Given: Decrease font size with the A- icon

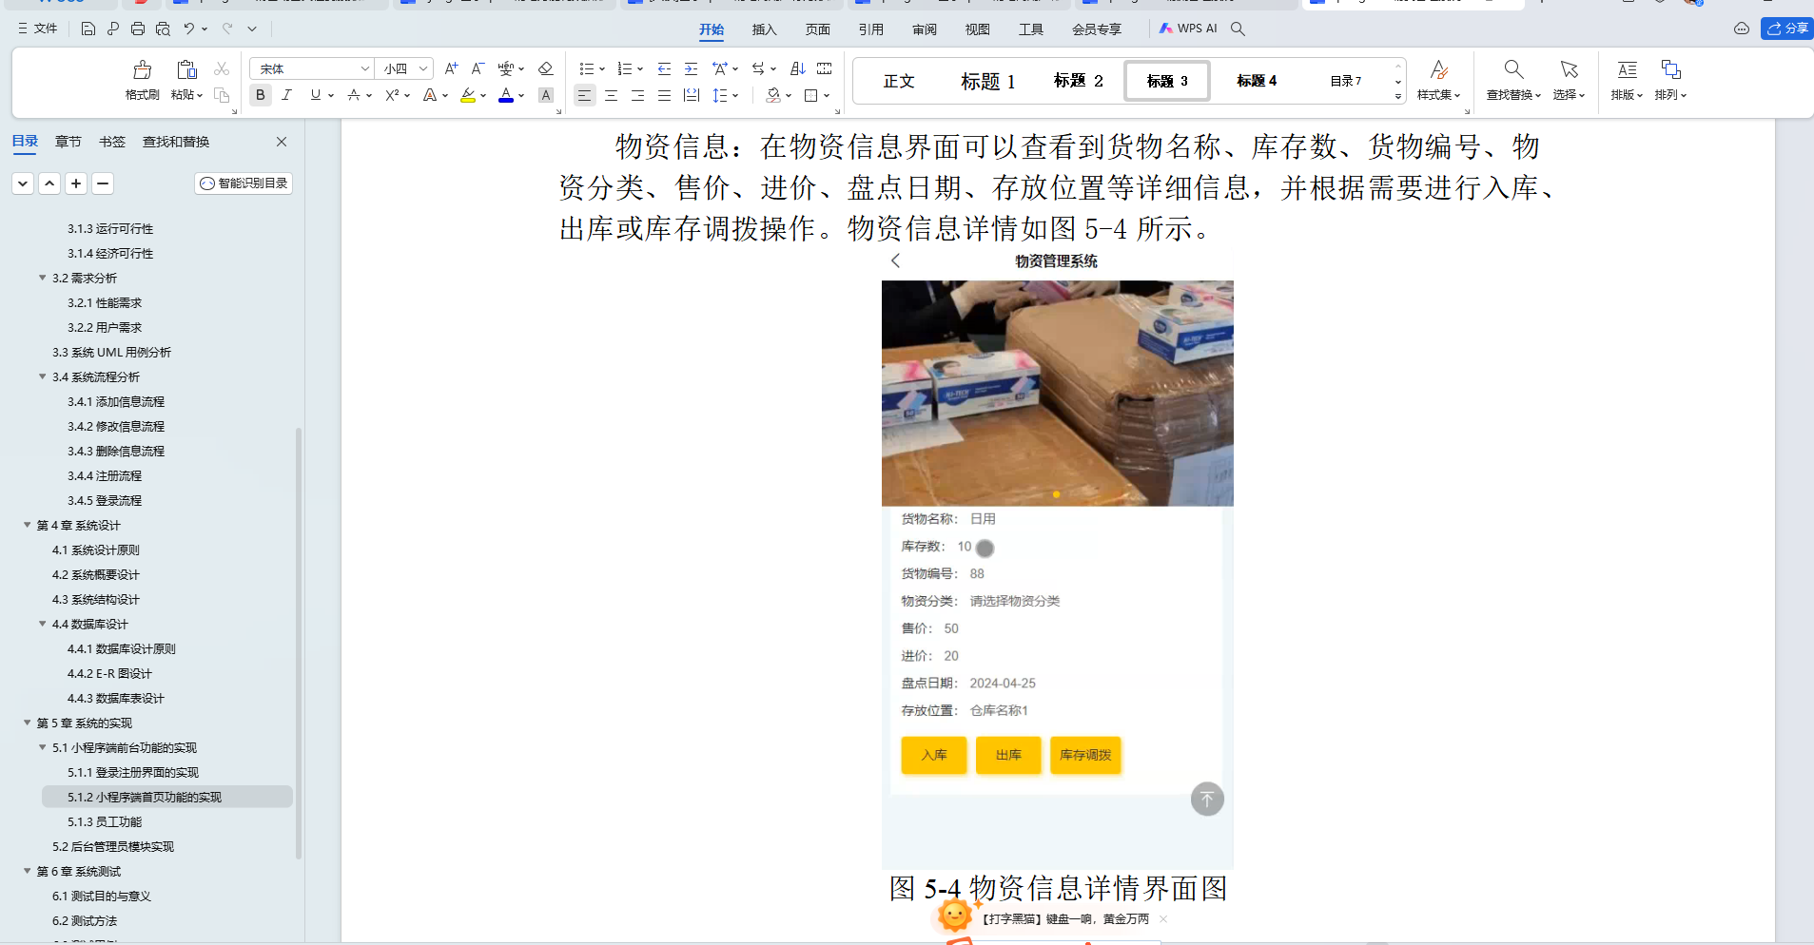Looking at the screenshot, I should tap(478, 68).
